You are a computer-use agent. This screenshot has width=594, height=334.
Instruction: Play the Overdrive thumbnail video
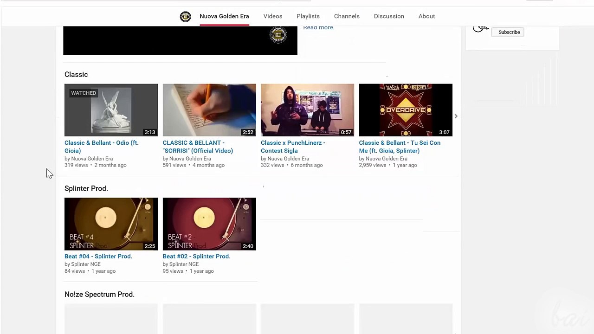406,110
